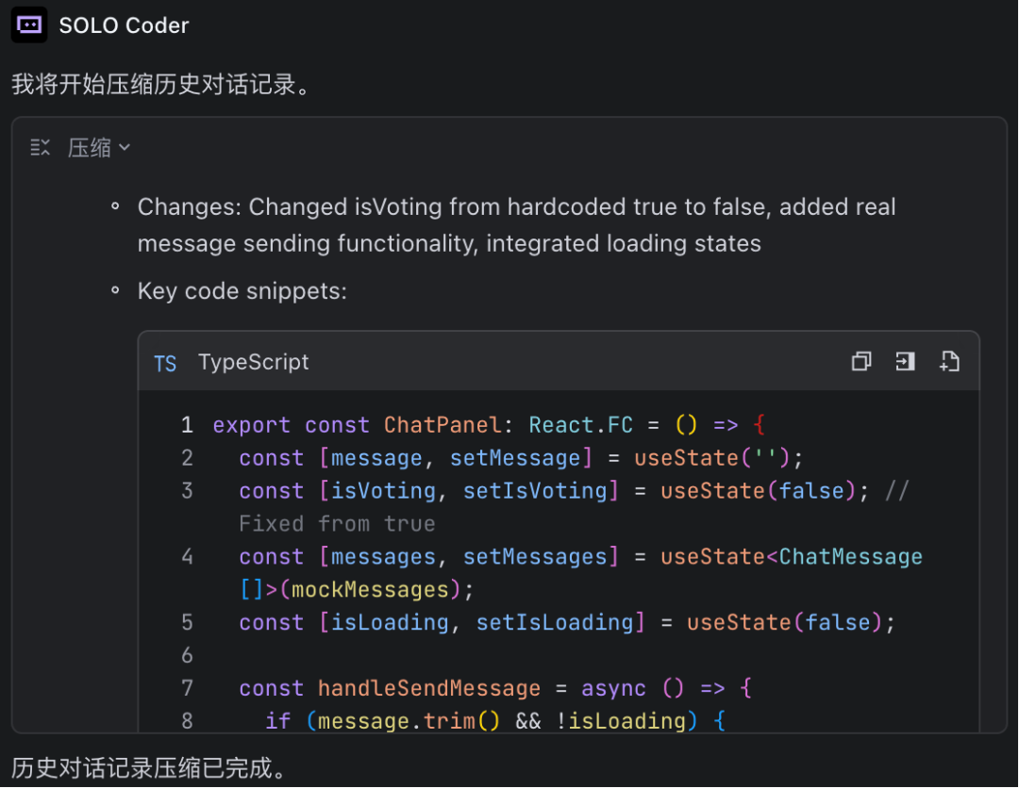The height and width of the screenshot is (788, 1019).
Task: Click the 'if (message.trim()' code line
Action: pos(496,720)
